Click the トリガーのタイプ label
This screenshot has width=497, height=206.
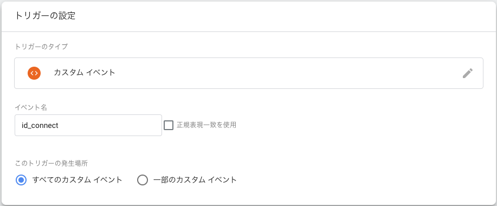point(41,47)
